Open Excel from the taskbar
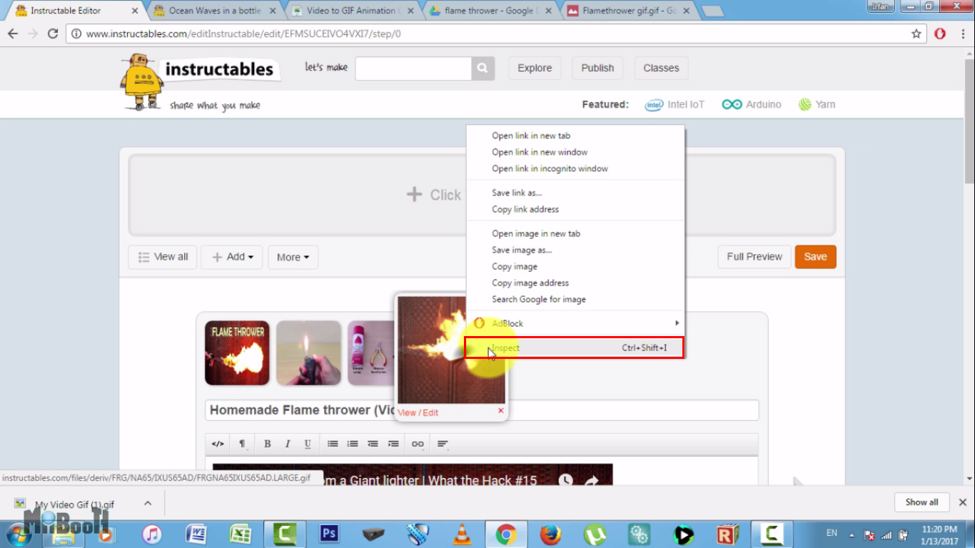This screenshot has height=548, width=975. (x=240, y=534)
